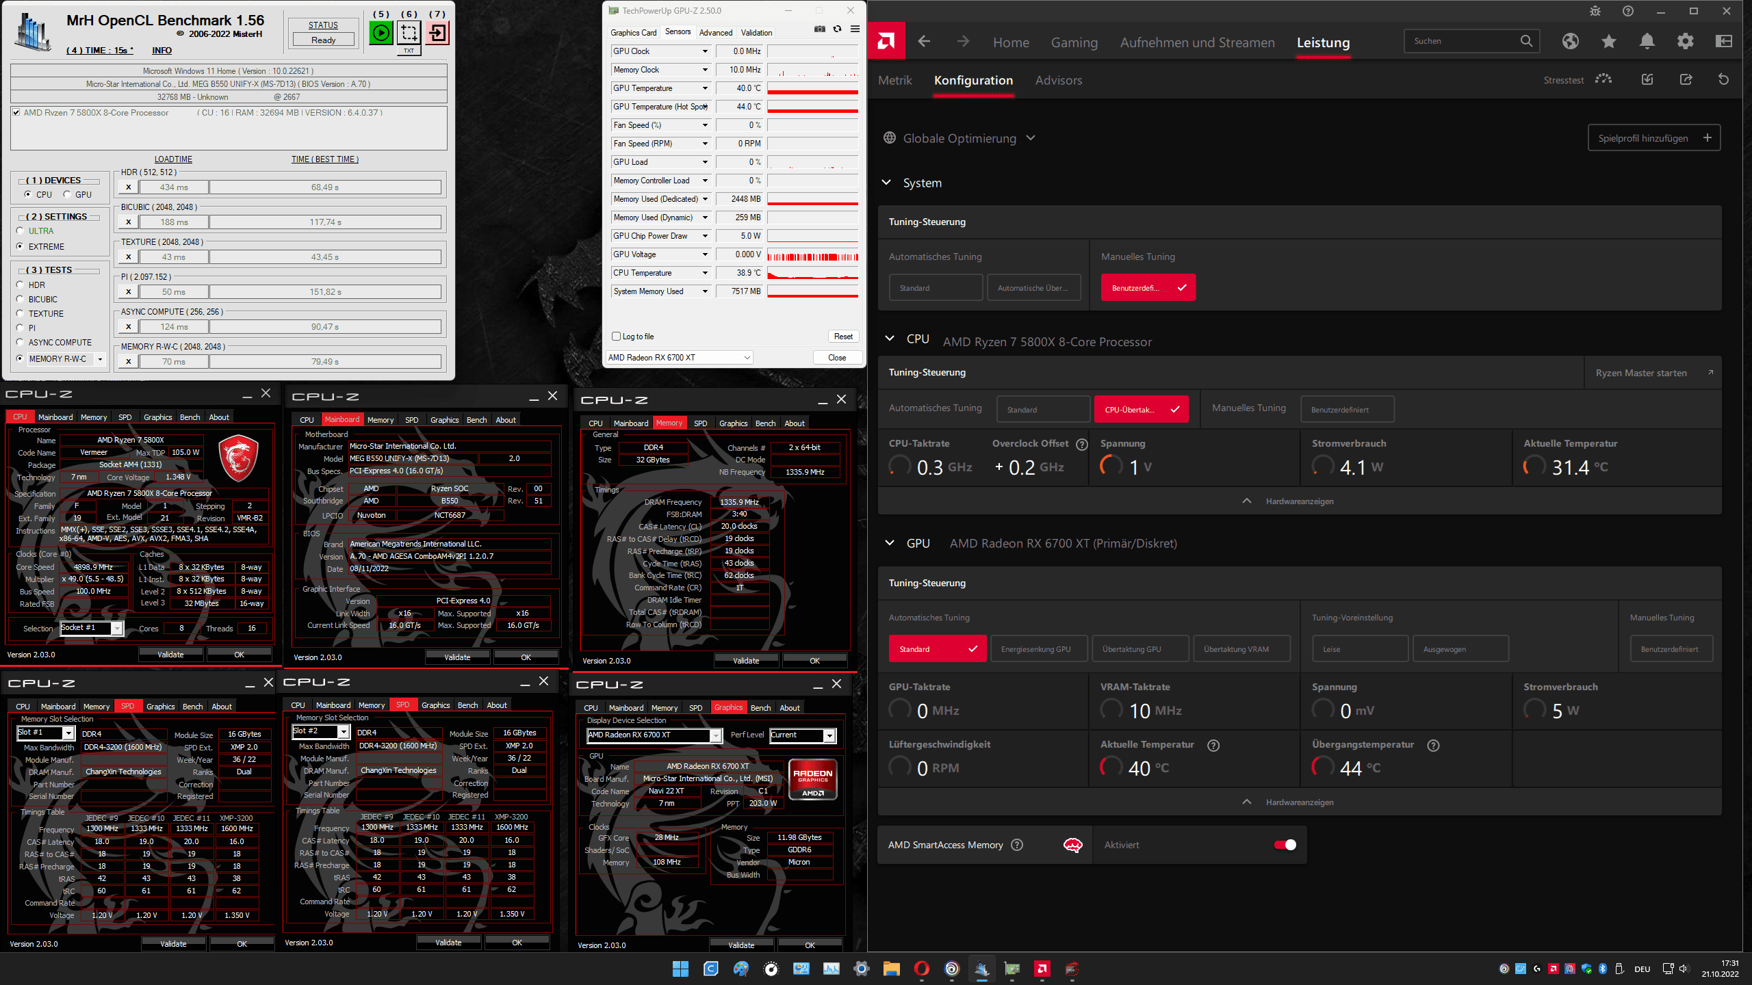Open AMD Software settings gear icon

click(1685, 41)
